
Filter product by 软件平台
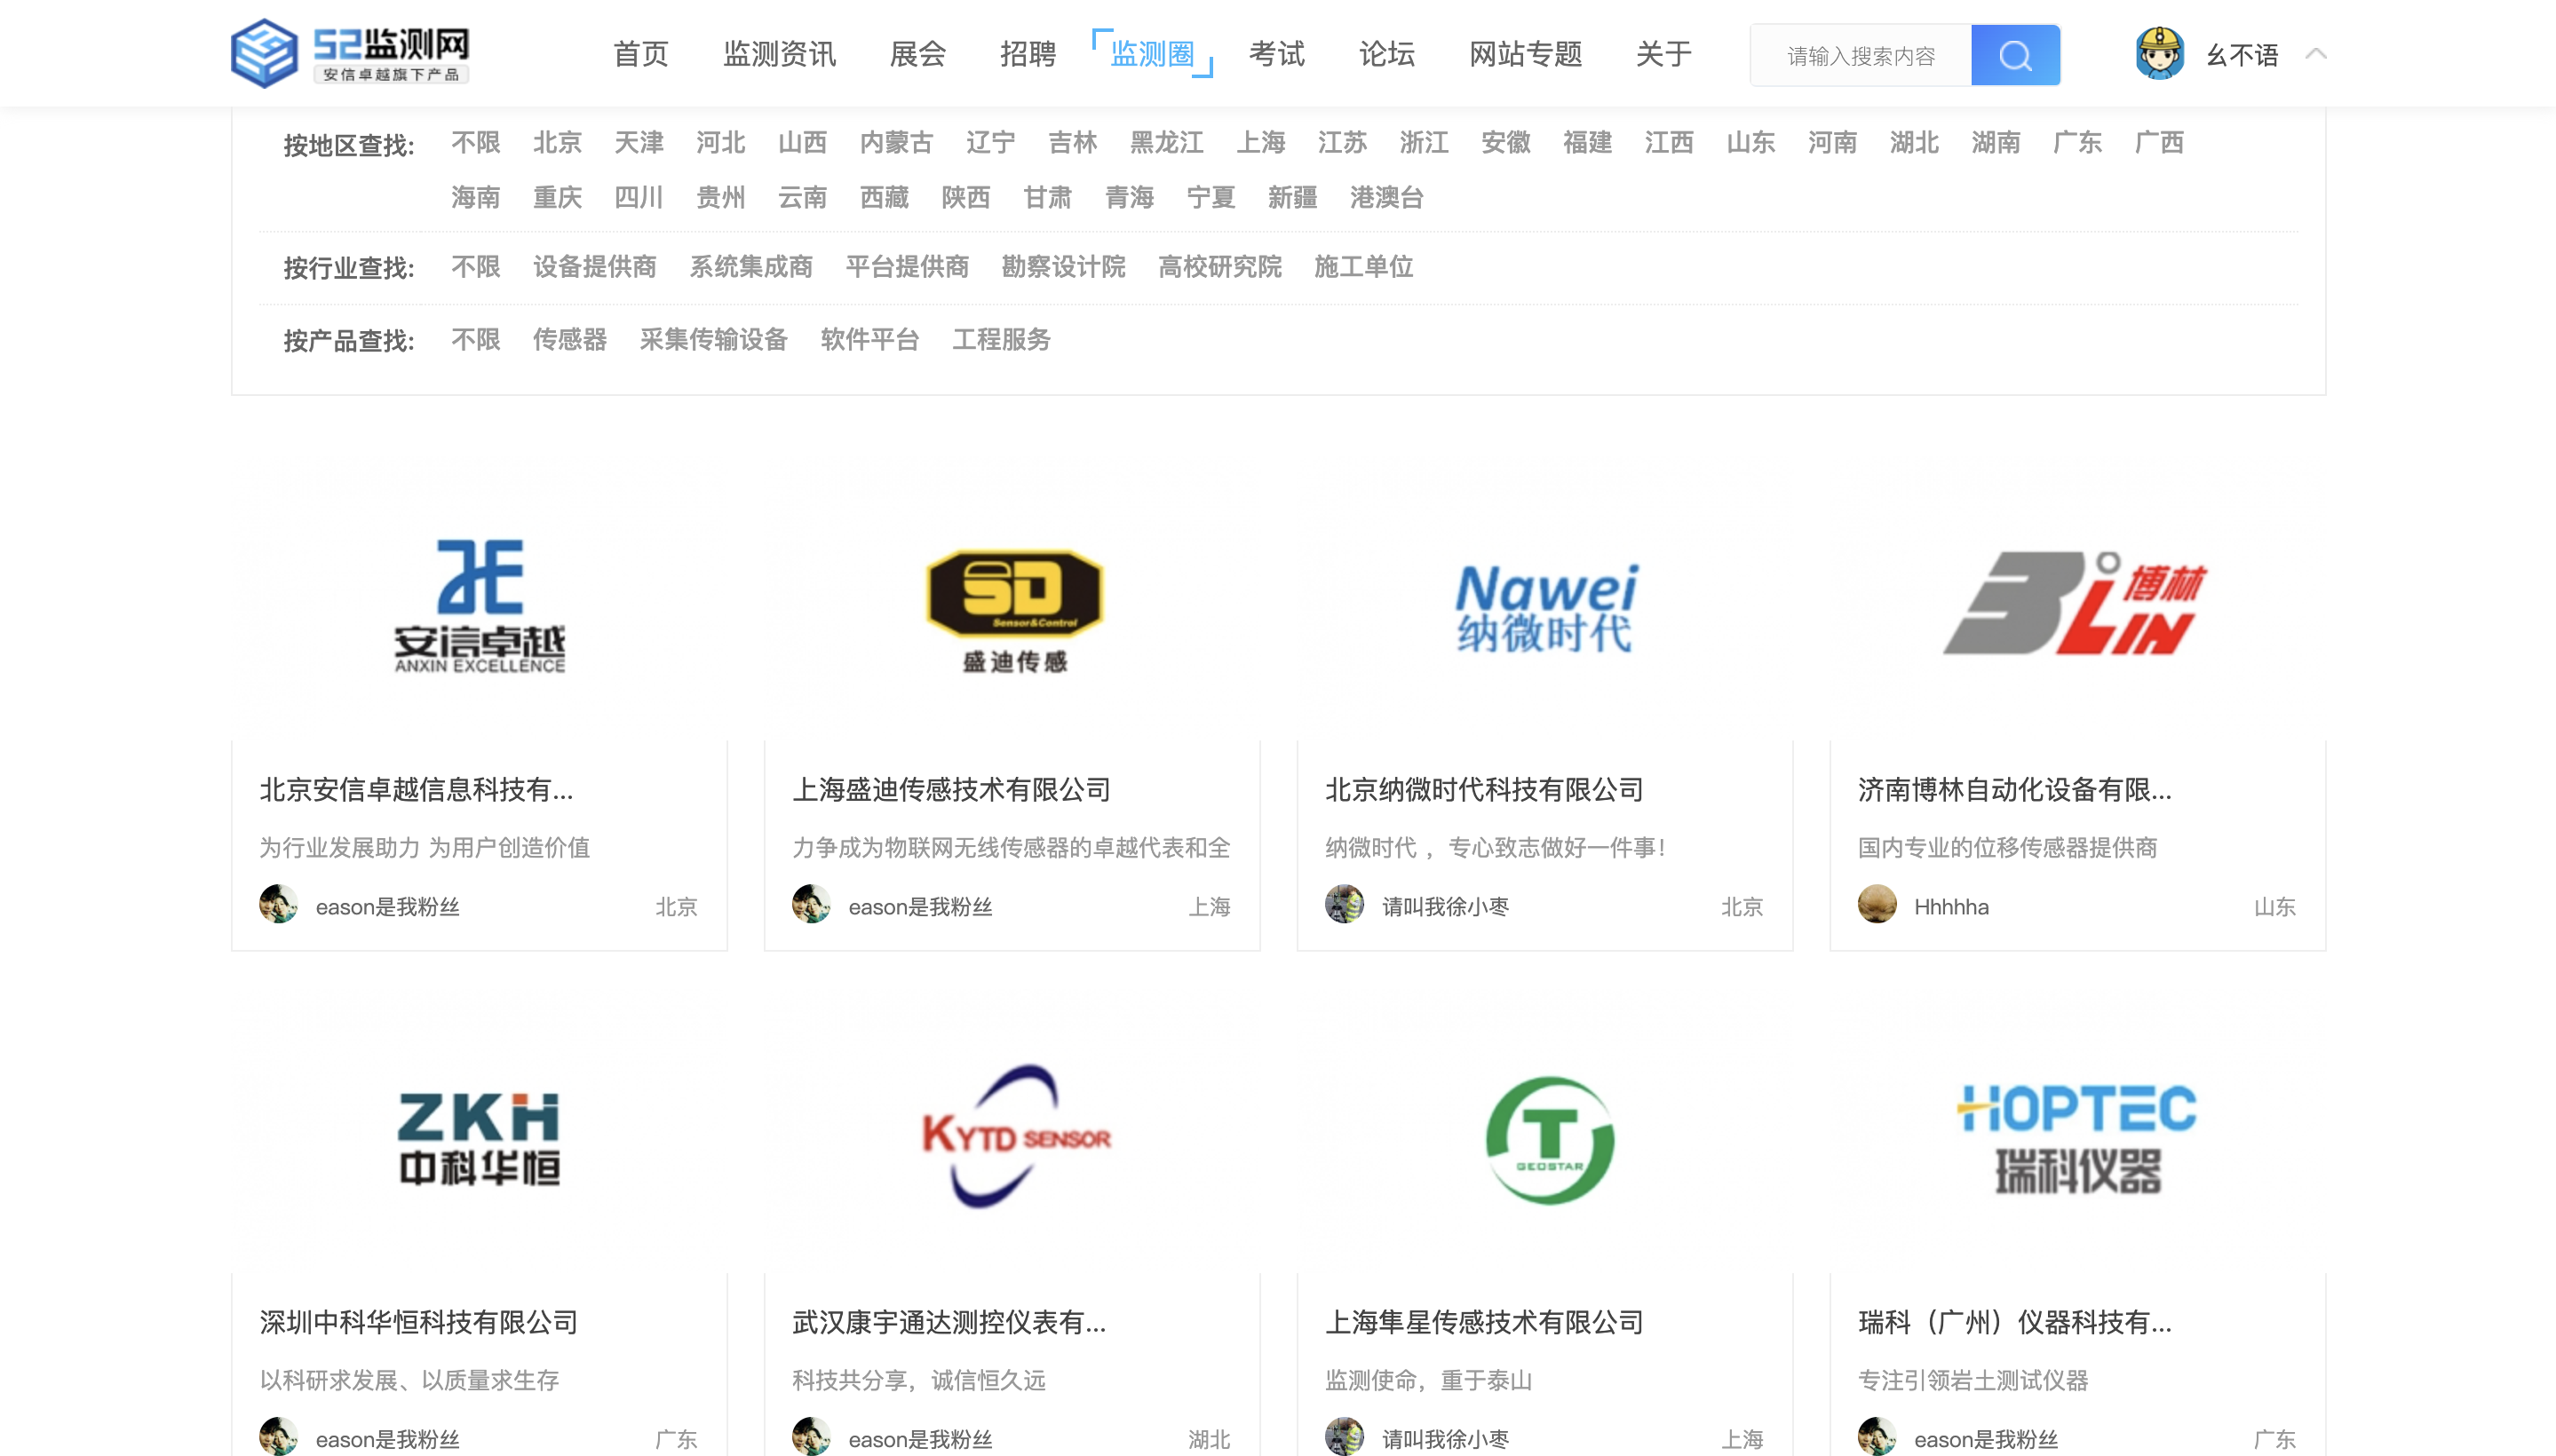869,340
